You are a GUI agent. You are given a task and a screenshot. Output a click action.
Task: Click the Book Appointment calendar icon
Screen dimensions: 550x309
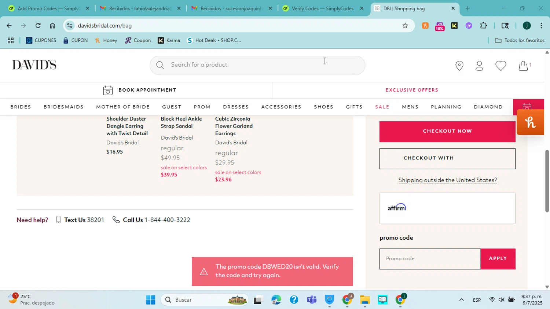pyautogui.click(x=107, y=90)
